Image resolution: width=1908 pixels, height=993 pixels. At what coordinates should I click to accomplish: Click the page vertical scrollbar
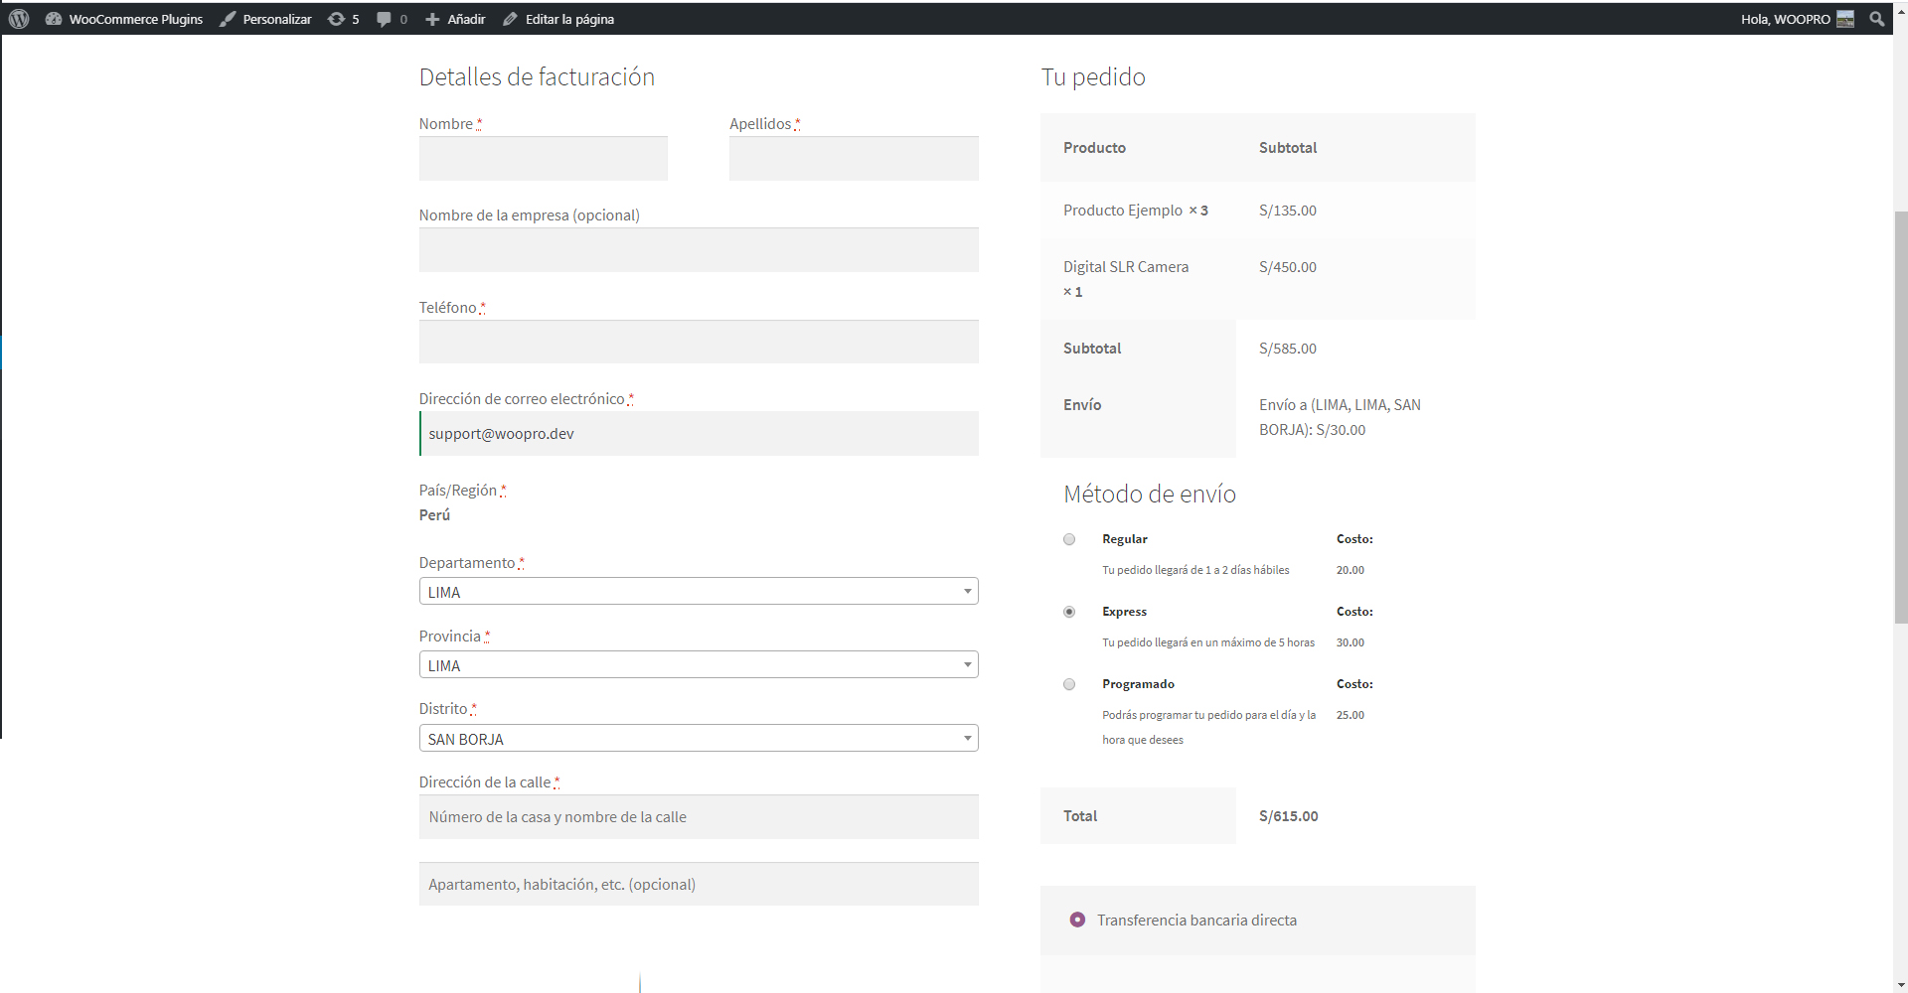1900,417
